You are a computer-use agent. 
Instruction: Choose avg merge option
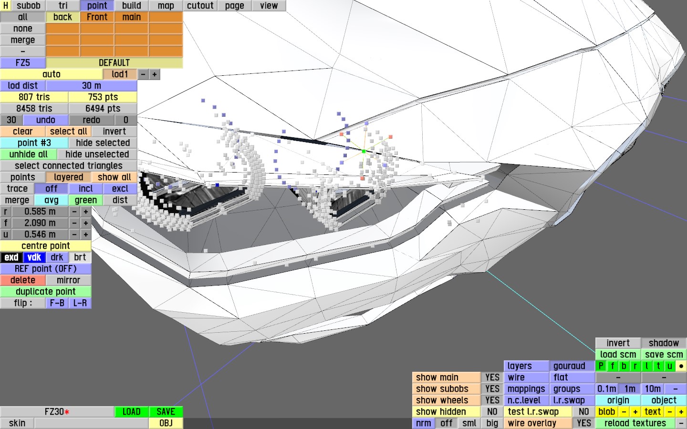tap(52, 200)
